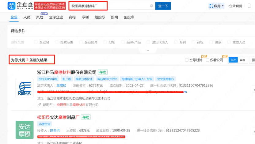Screen dimensions: 255x144
Task: Expand filter conditions with the down chevron
Action: tap(148, 50)
